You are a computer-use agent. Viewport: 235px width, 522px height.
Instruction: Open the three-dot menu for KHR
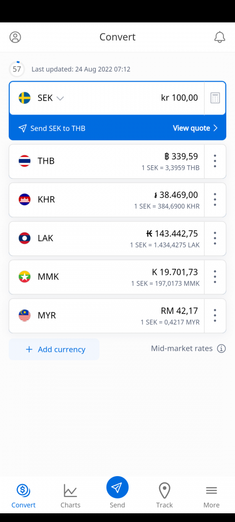[215, 200]
